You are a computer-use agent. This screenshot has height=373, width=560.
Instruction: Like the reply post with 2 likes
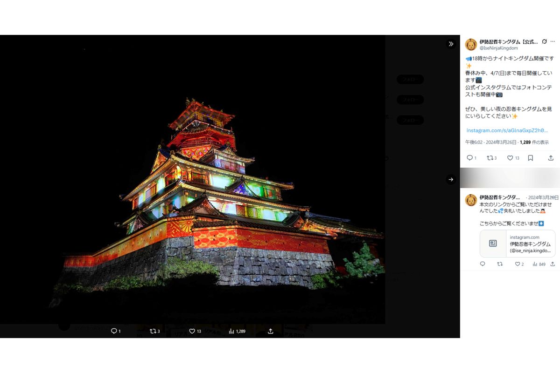517,264
